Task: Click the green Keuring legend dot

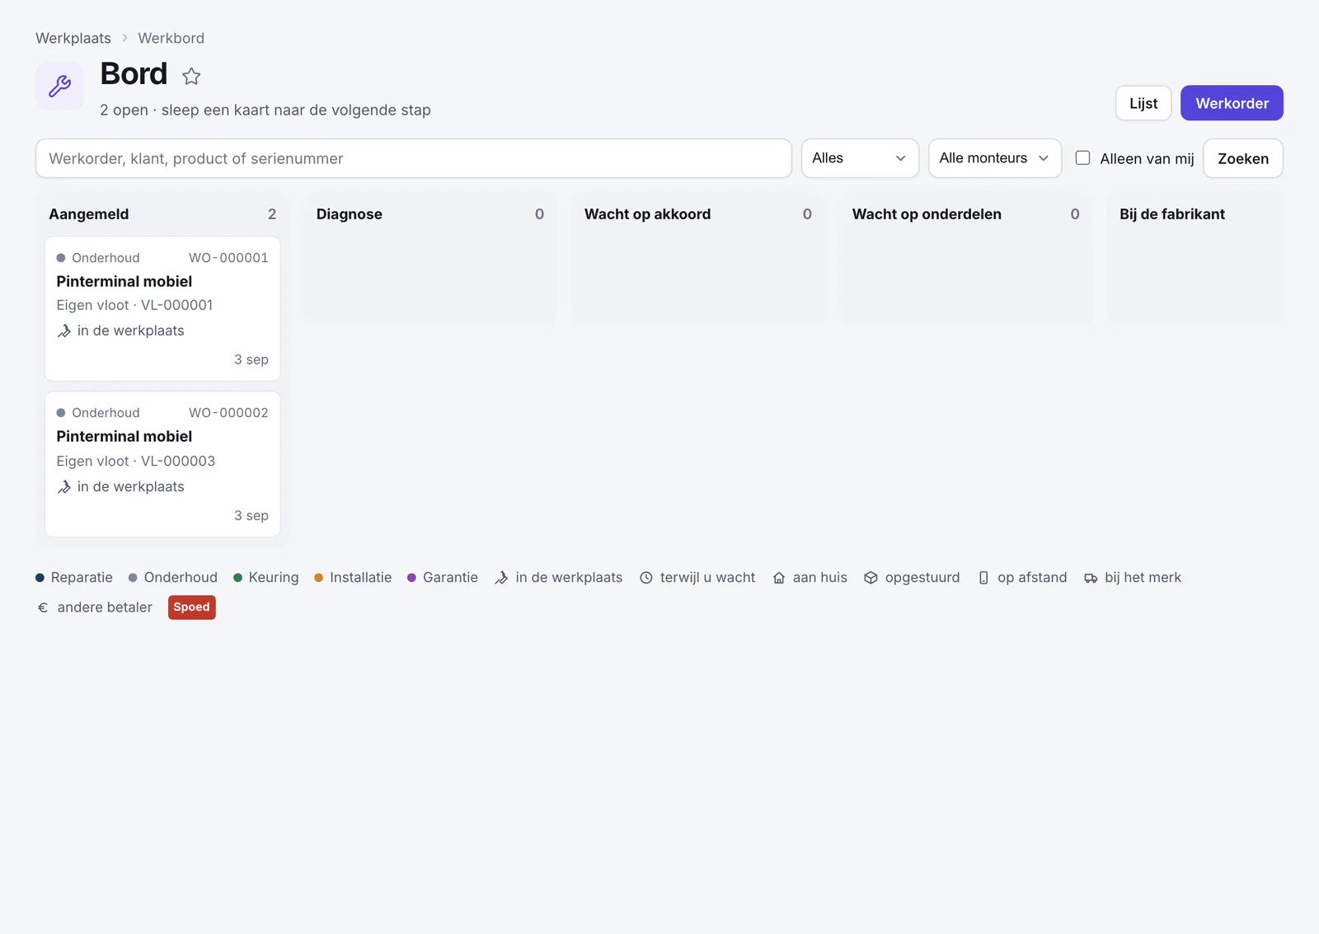Action: (x=237, y=578)
